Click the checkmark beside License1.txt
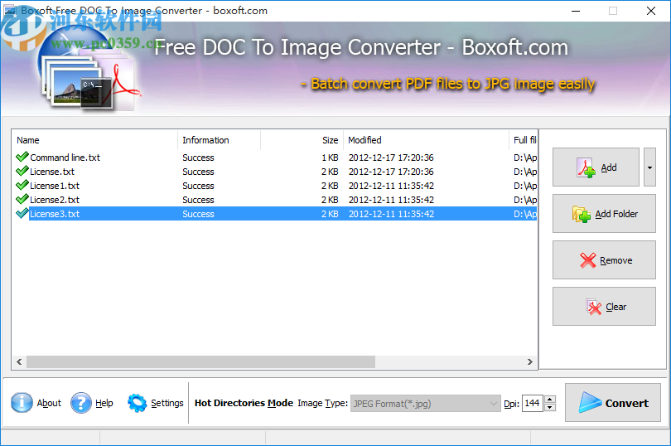 point(22,185)
